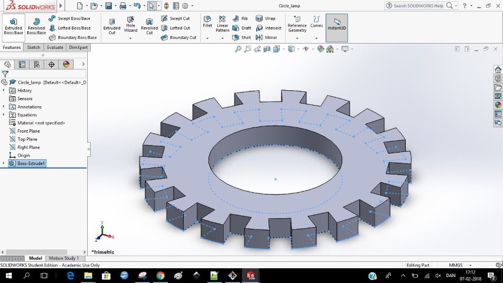This screenshot has height=283, width=503.
Task: Click the Extruded Boss/Base tool
Action: tap(14, 27)
